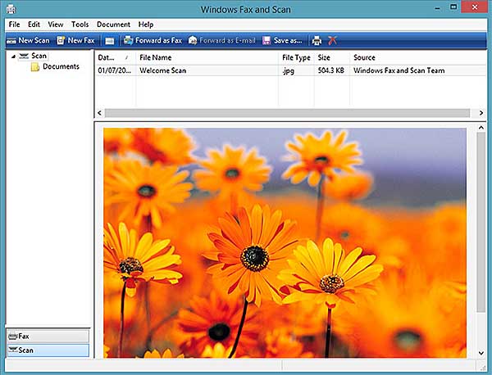
Task: Click the red Delete icon in toolbar
Action: coord(331,40)
